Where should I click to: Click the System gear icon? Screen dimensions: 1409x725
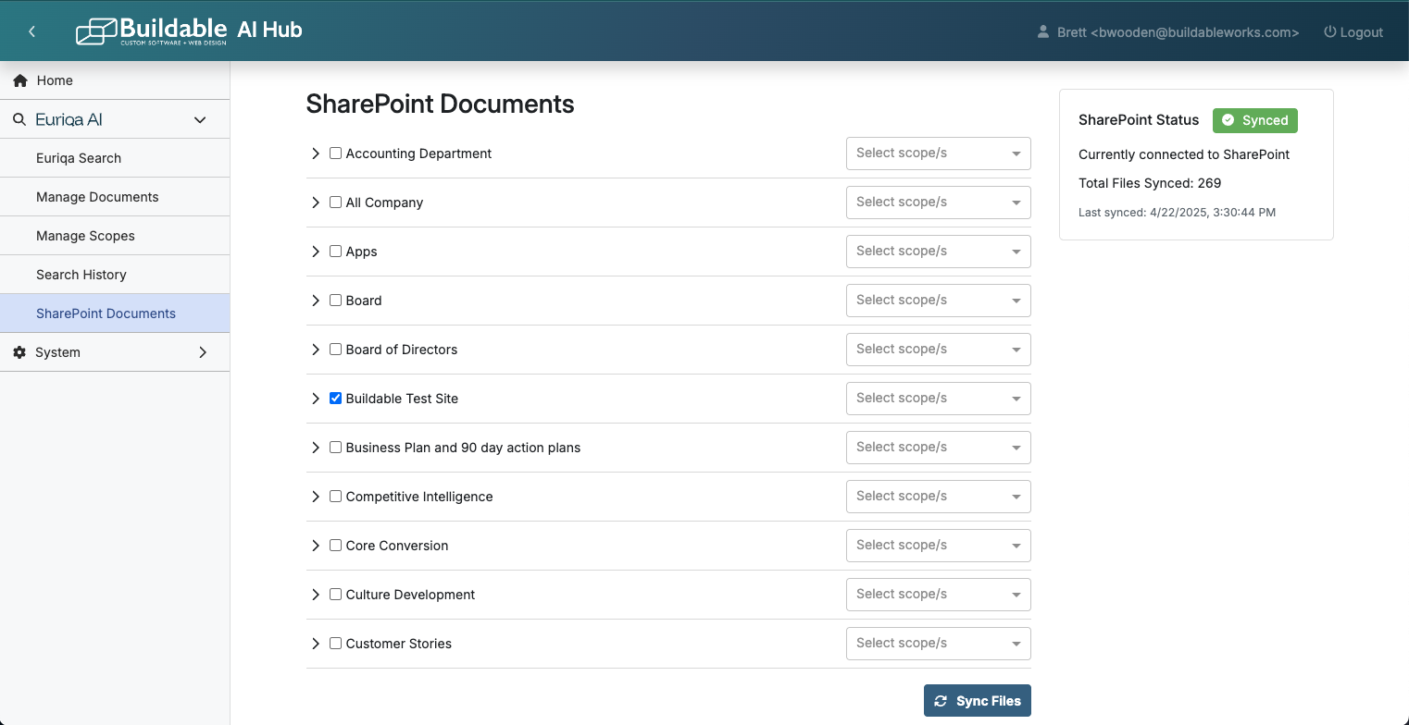19,352
